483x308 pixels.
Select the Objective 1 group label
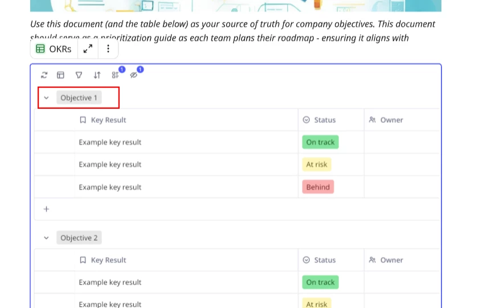coord(79,97)
